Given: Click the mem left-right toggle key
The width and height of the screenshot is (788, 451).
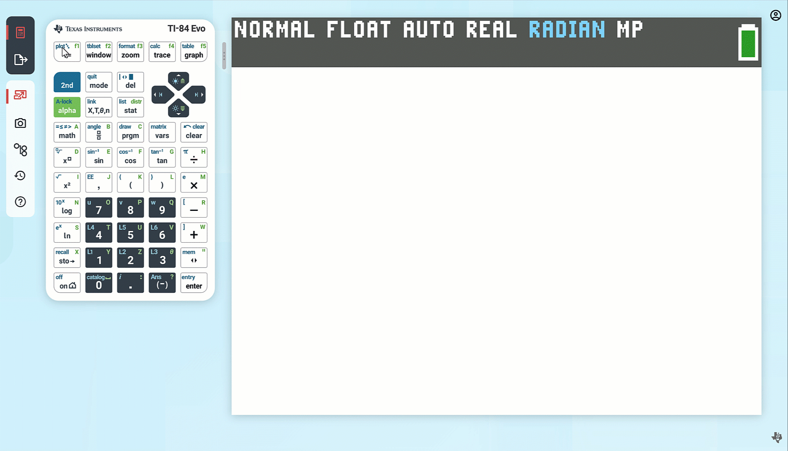Looking at the screenshot, I should pyautogui.click(x=194, y=258).
